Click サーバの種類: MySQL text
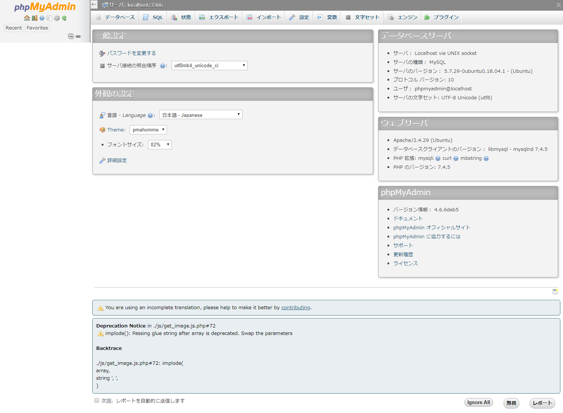This screenshot has height=413, width=563. [420, 62]
